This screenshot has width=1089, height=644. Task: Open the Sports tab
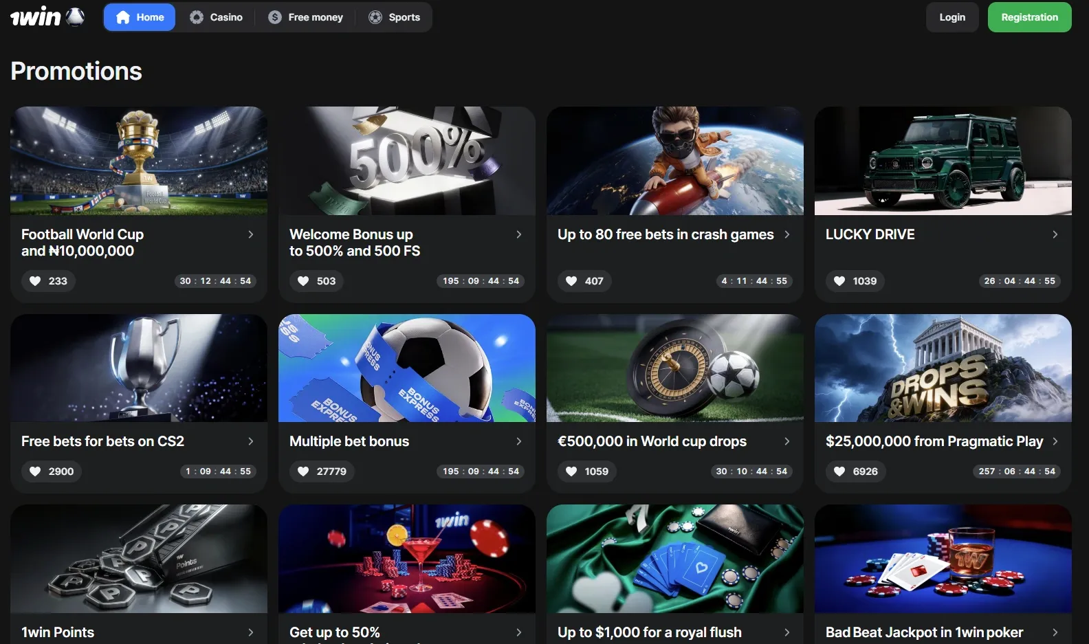tap(395, 17)
